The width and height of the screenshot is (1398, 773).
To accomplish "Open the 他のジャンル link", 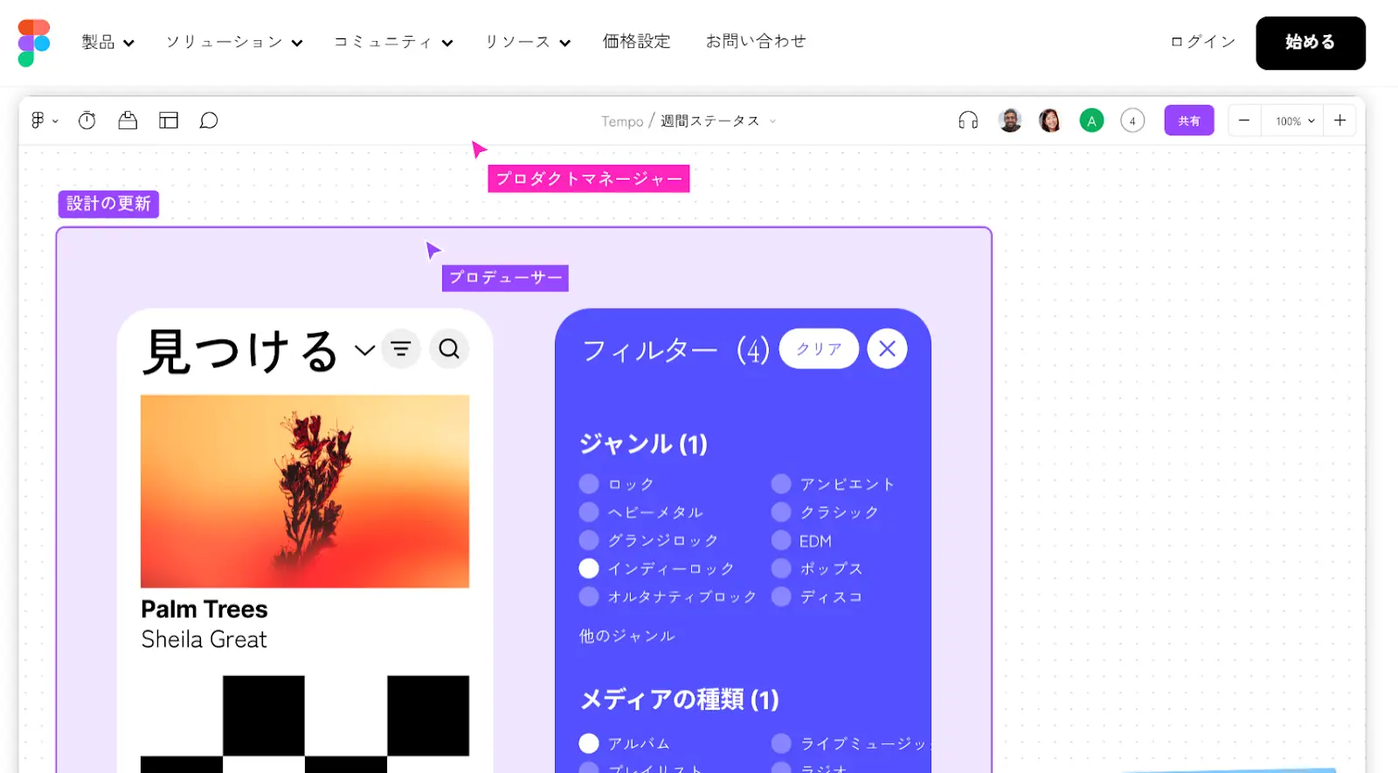I will 627,636.
